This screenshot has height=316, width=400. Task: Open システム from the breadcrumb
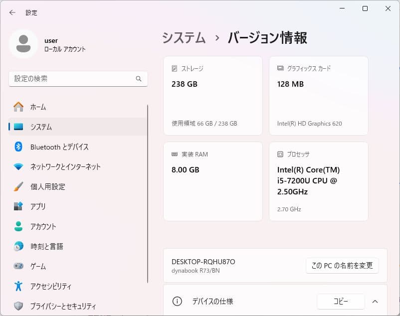(x=183, y=37)
